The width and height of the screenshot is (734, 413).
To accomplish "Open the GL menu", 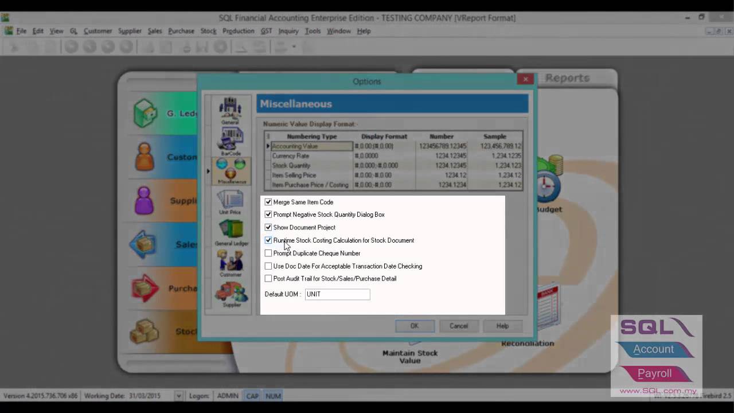I will tap(73, 31).
